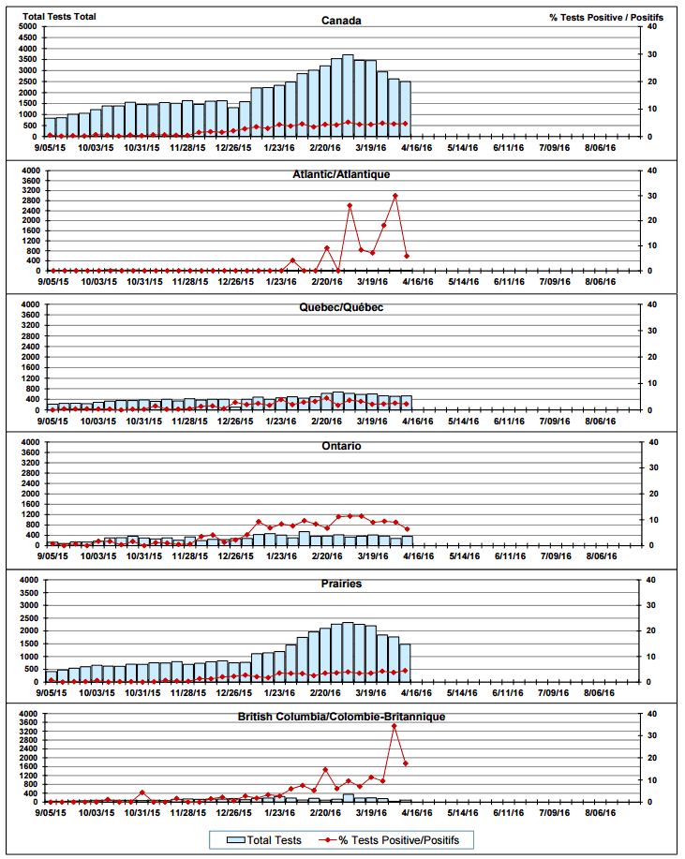Click the first bar in the Canada chart
The width and height of the screenshot is (685, 859).
coord(50,127)
